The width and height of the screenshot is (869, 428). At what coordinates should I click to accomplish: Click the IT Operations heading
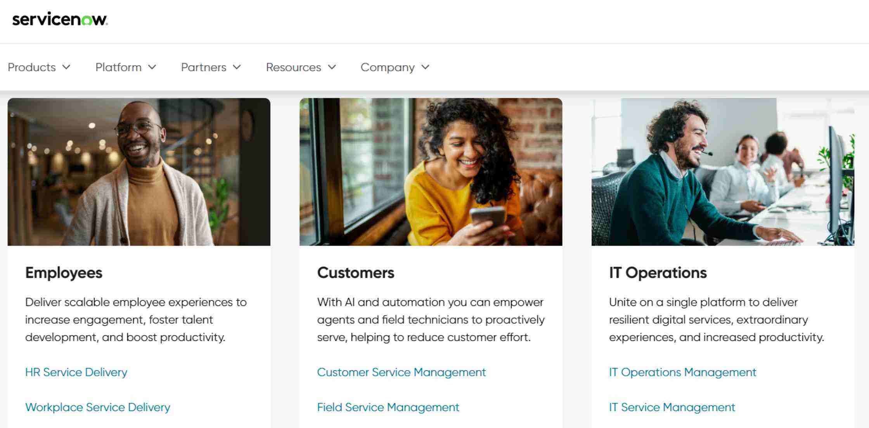[x=658, y=272]
